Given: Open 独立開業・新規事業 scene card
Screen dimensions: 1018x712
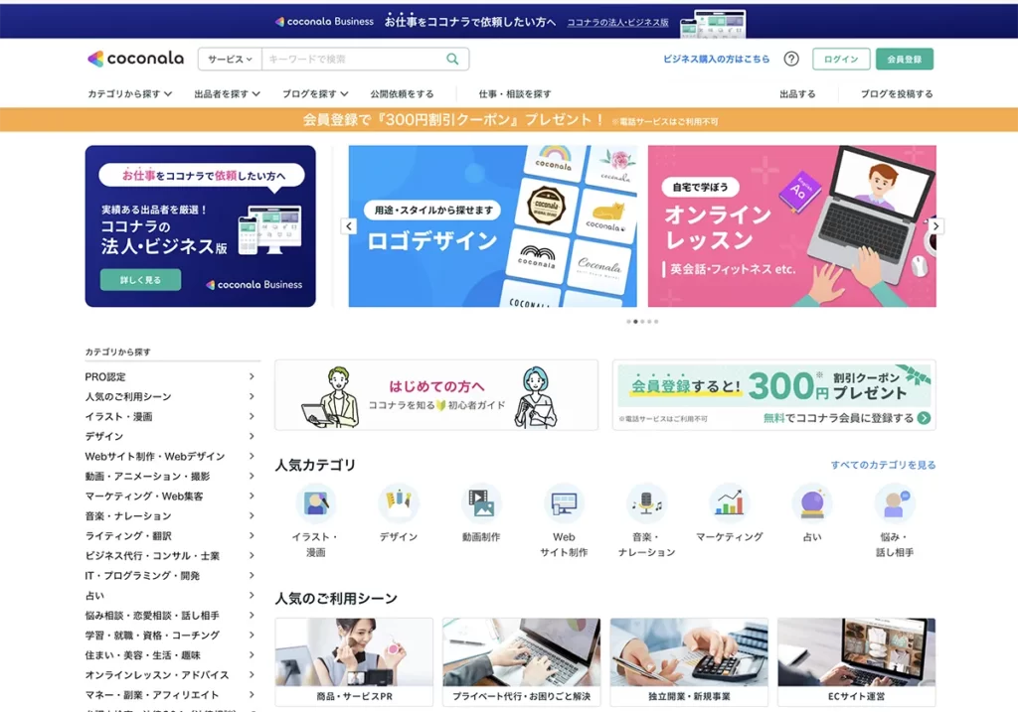Looking at the screenshot, I should click(x=689, y=662).
